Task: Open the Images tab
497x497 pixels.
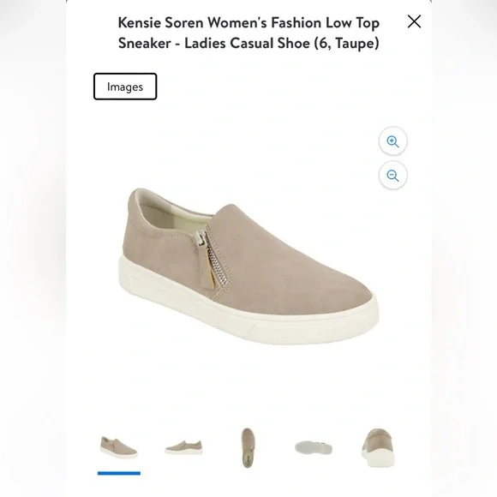Action: 125,87
